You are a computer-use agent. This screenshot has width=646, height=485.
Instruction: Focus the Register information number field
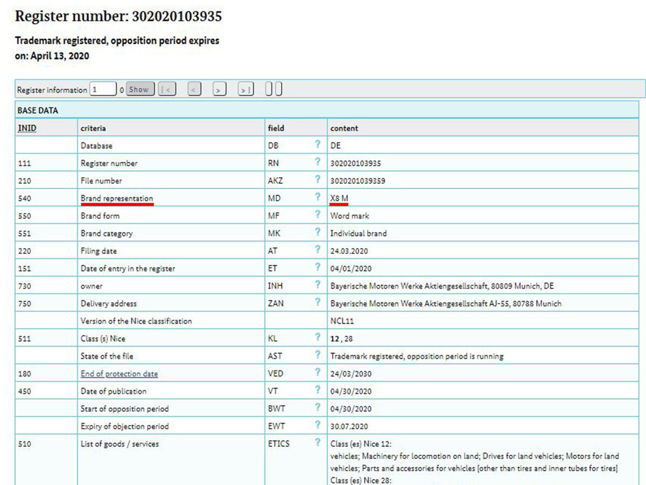103,89
